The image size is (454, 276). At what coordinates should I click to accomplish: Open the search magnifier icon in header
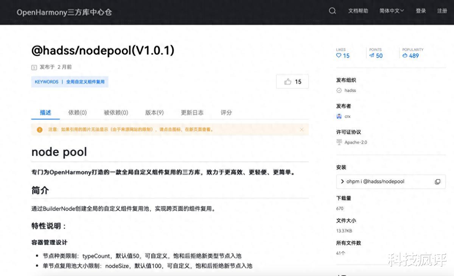pos(332,11)
